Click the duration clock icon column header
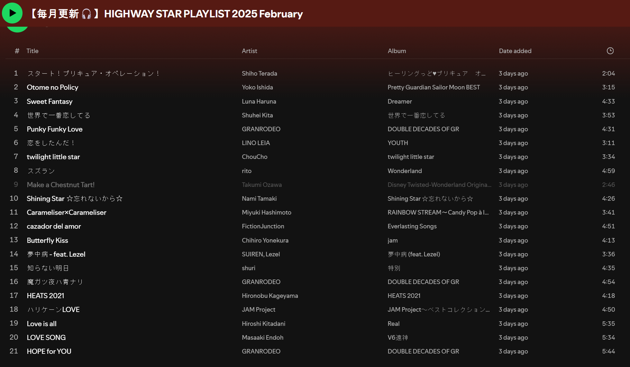 tap(610, 51)
